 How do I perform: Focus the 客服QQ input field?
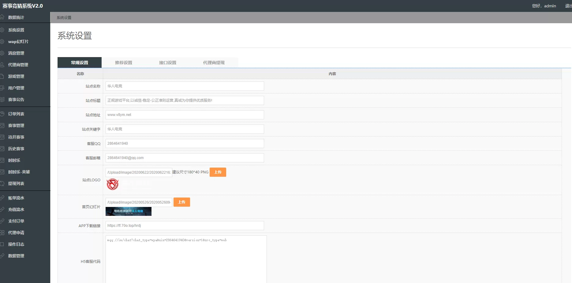[x=185, y=143]
